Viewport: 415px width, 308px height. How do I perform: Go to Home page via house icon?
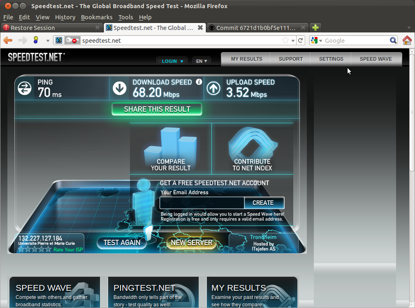pyautogui.click(x=407, y=40)
